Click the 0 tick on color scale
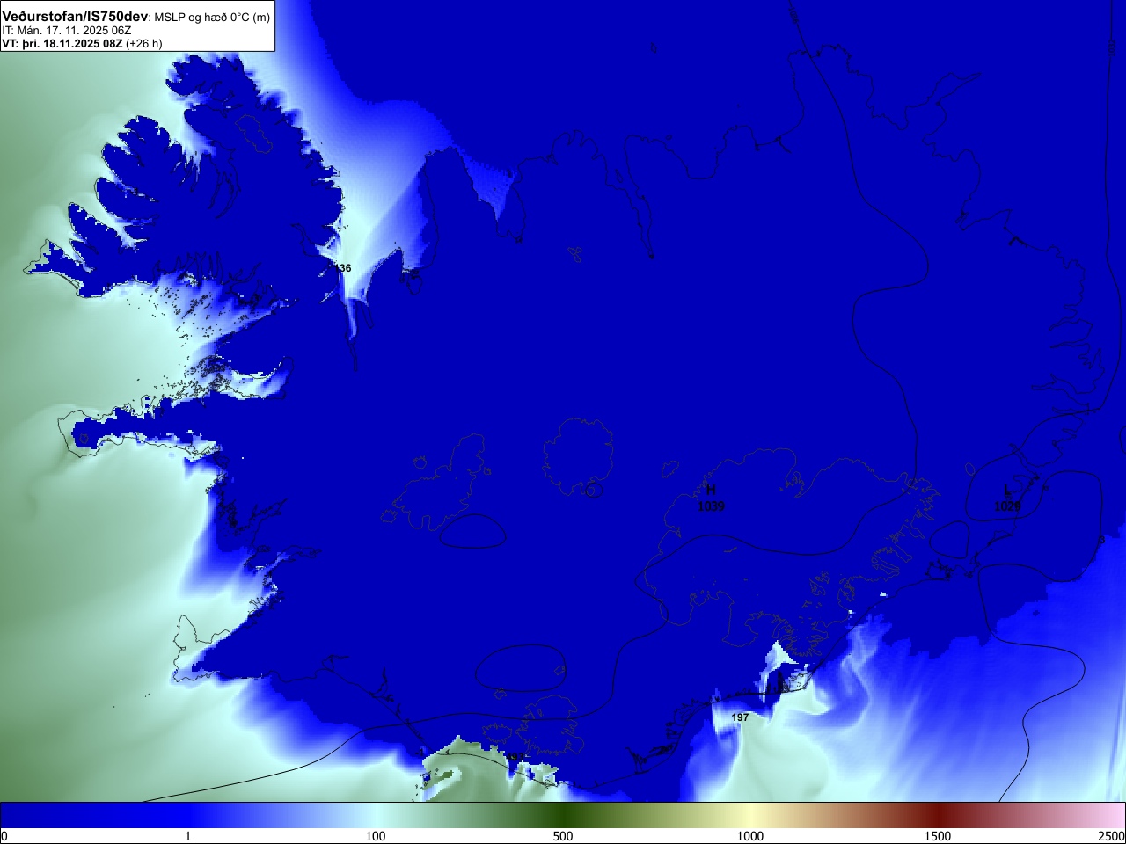This screenshot has width=1126, height=844. [4, 836]
